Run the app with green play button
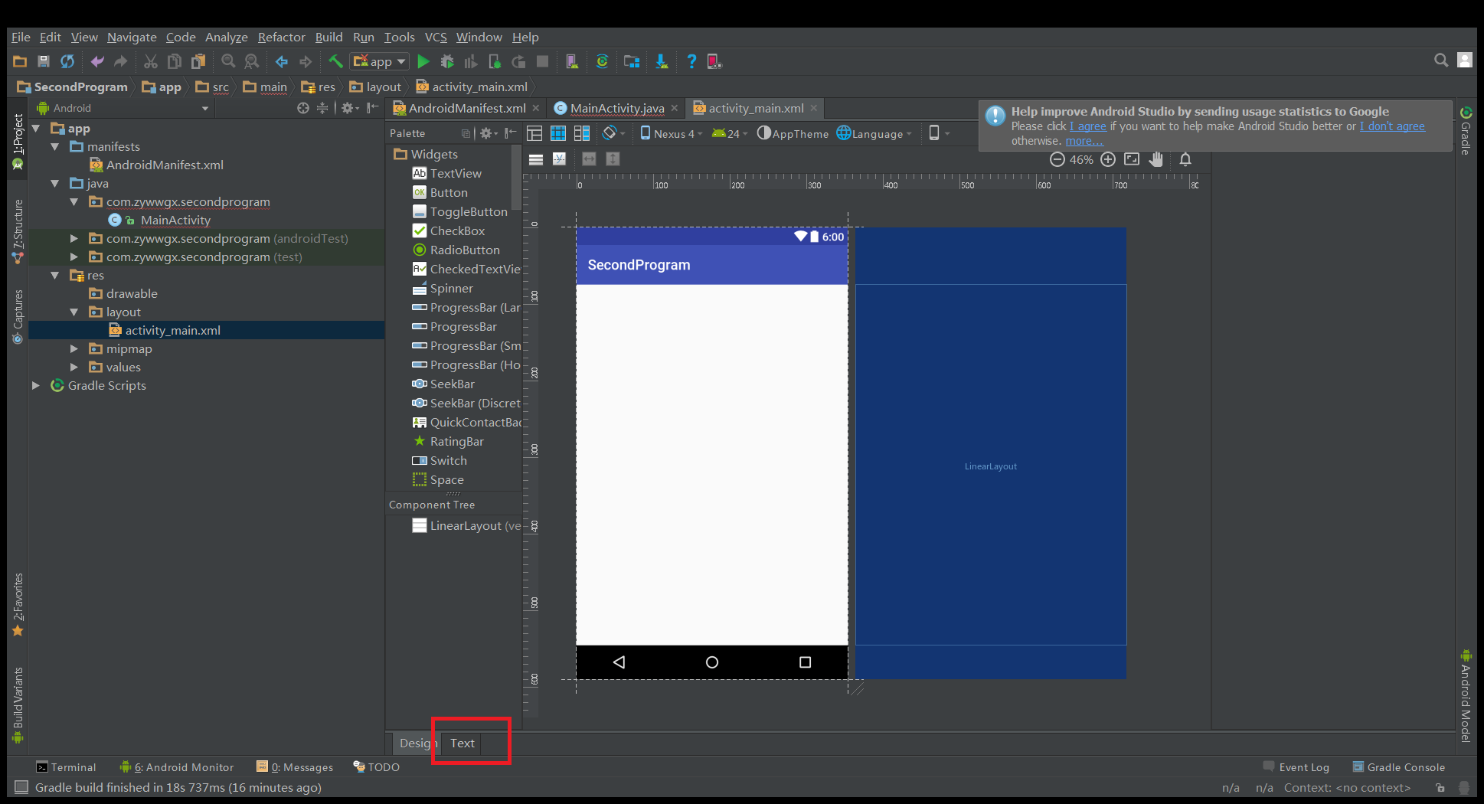 [423, 62]
